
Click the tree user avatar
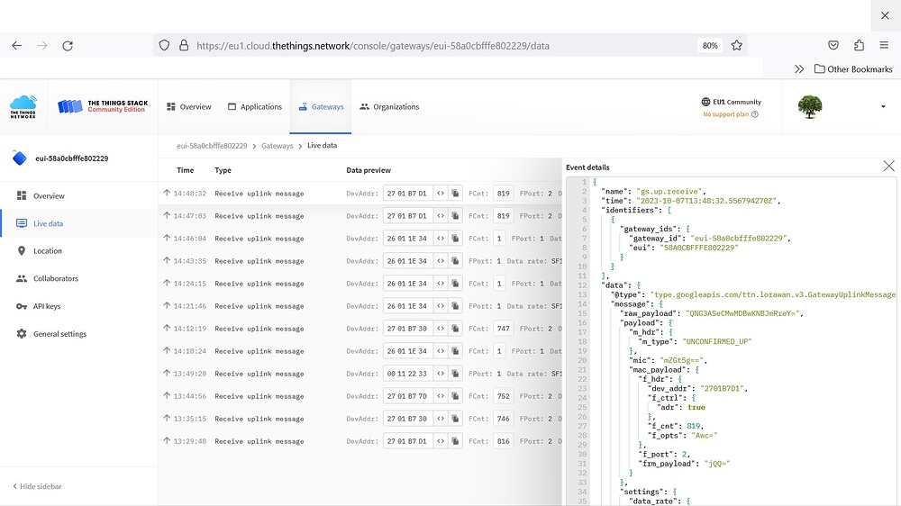click(810, 107)
